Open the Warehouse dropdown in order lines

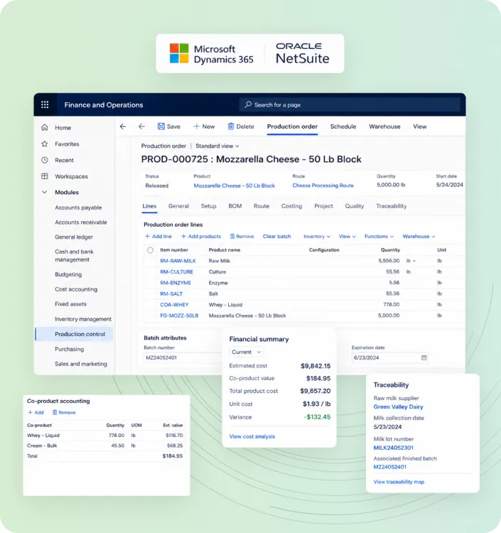(419, 236)
